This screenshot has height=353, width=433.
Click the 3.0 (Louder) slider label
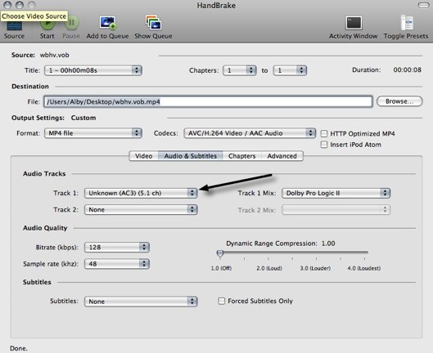click(x=315, y=268)
